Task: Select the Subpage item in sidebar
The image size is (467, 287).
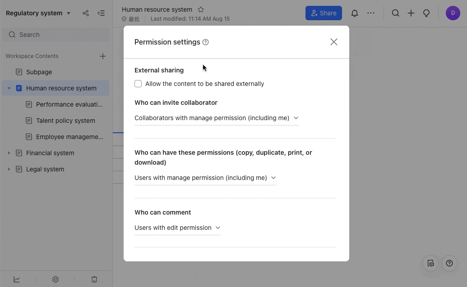Action: (x=39, y=72)
